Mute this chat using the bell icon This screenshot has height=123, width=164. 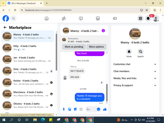point(129,51)
